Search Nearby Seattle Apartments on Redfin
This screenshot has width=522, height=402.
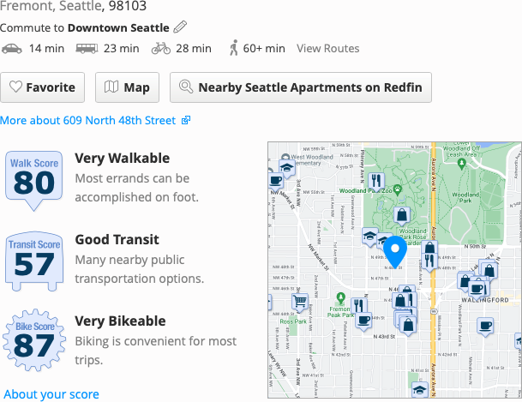click(x=300, y=87)
